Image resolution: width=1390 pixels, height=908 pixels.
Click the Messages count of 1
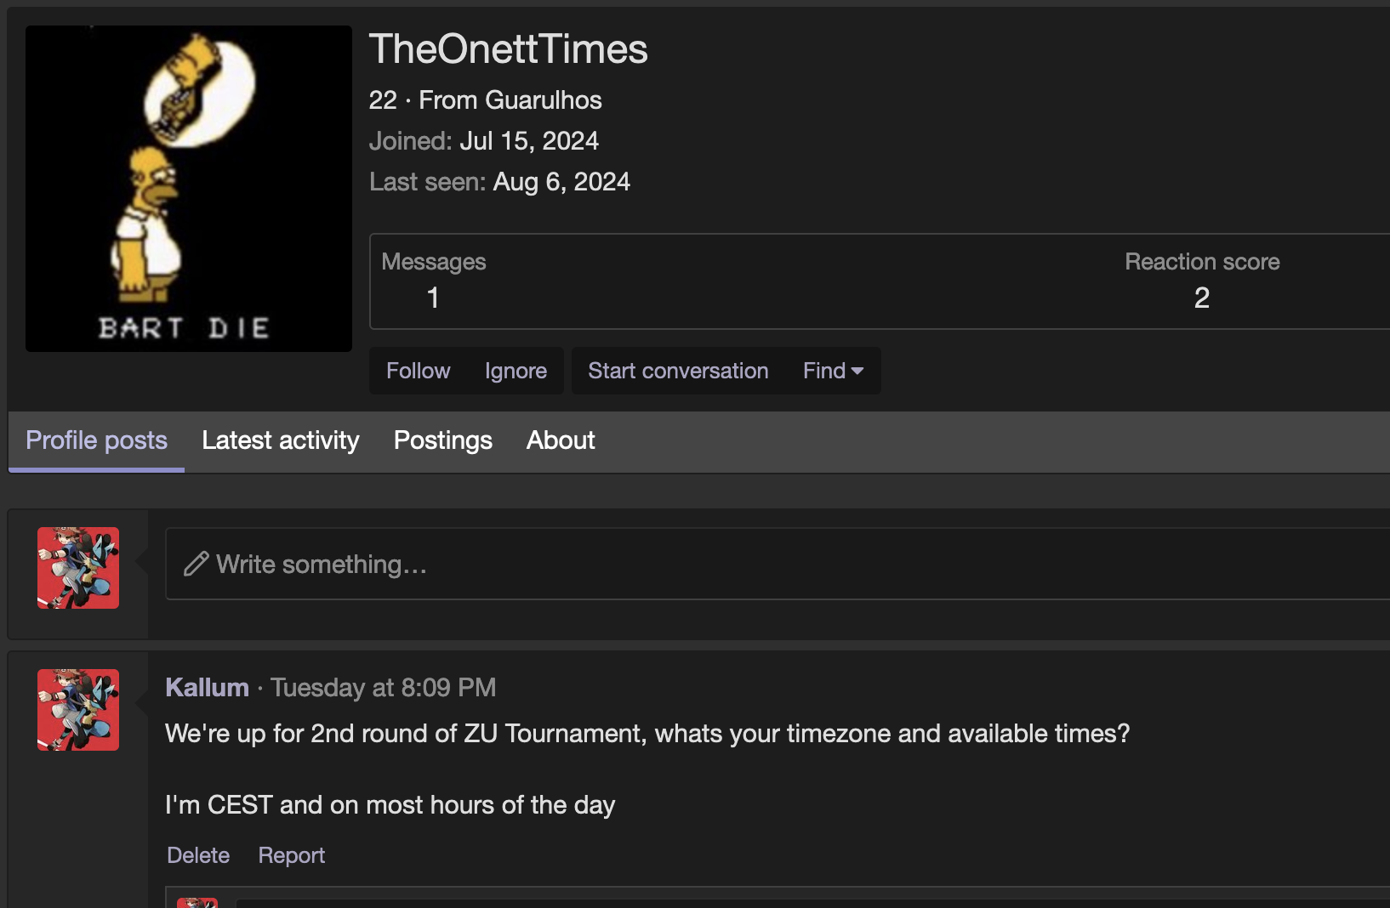pos(433,298)
